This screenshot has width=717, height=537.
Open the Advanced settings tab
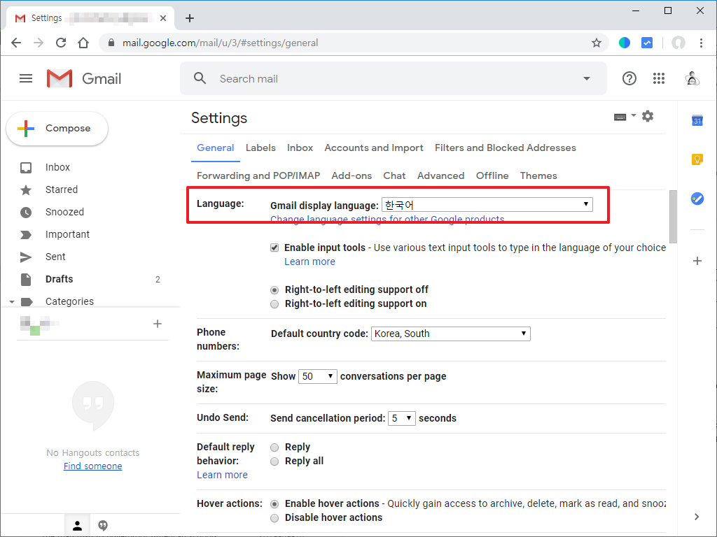tap(441, 176)
